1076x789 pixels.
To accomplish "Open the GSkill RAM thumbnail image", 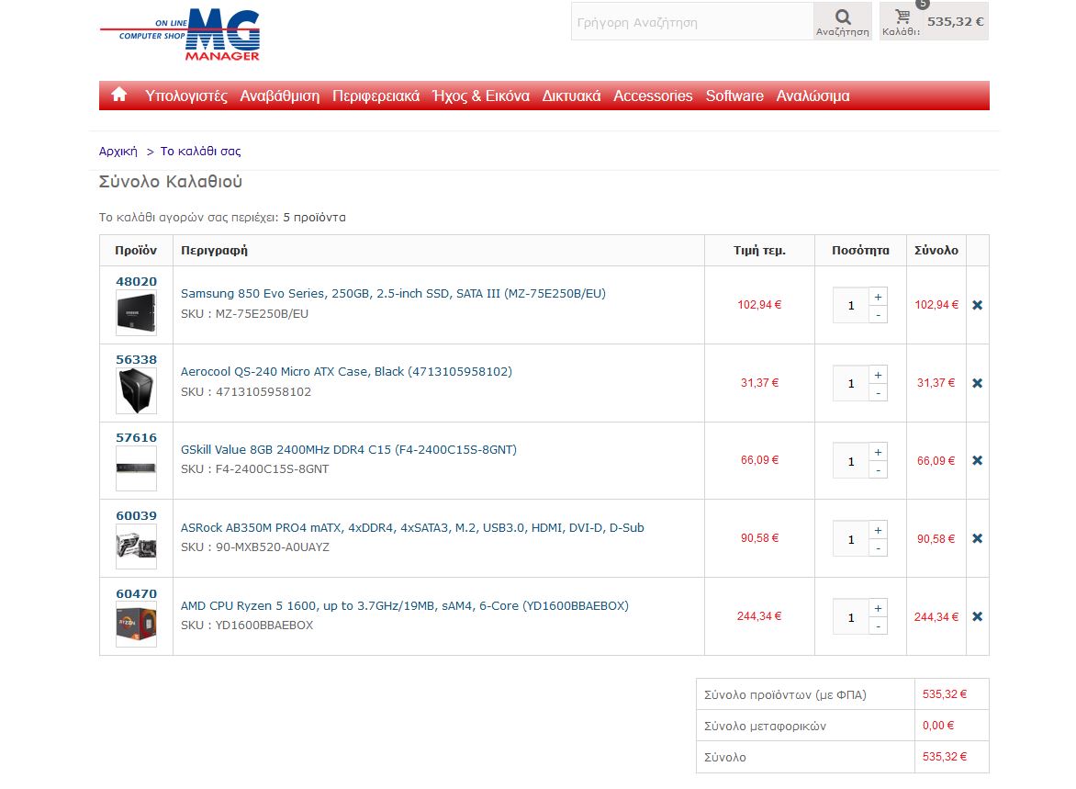I will click(x=137, y=469).
